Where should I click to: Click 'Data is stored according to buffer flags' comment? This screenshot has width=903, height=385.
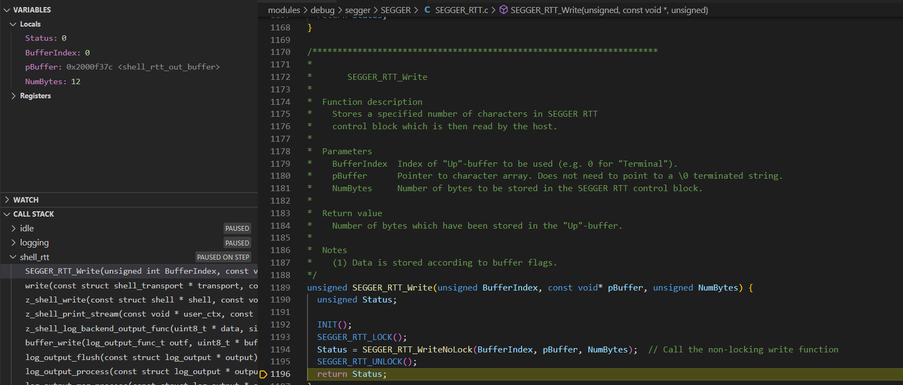tap(454, 263)
